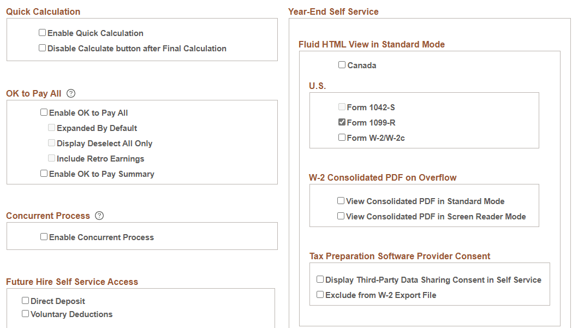
Task: Enable OK to Pay All
Action: (x=44, y=112)
